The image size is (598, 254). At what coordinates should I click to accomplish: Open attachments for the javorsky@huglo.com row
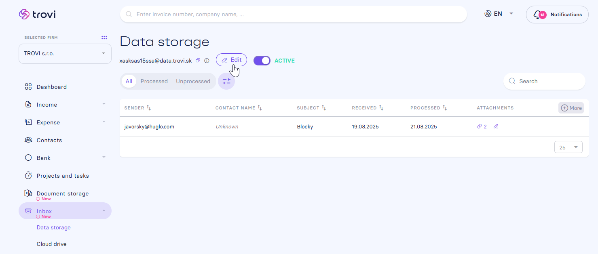point(482,127)
